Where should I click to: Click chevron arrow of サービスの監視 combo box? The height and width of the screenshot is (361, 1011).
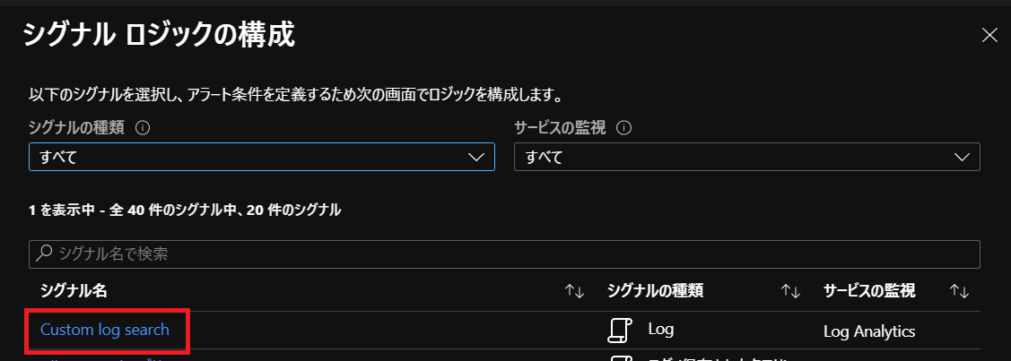[x=962, y=157]
